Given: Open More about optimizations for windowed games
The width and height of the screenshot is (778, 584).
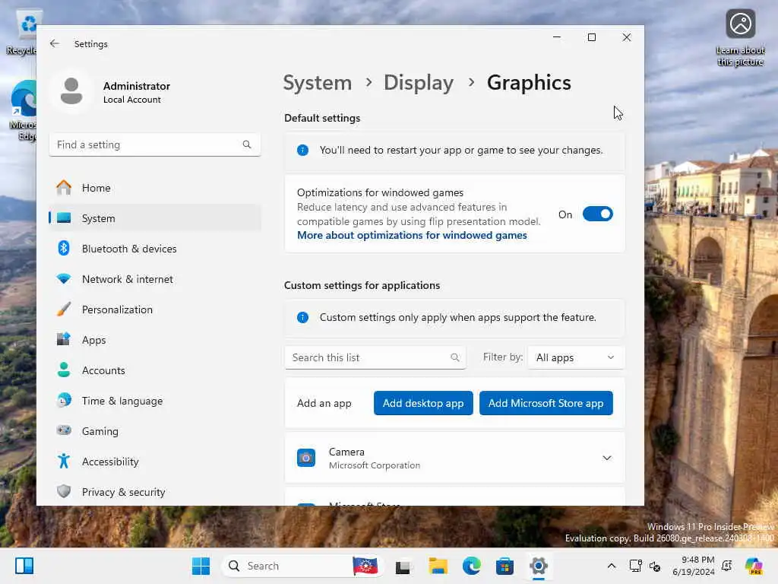Looking at the screenshot, I should pyautogui.click(x=412, y=235).
